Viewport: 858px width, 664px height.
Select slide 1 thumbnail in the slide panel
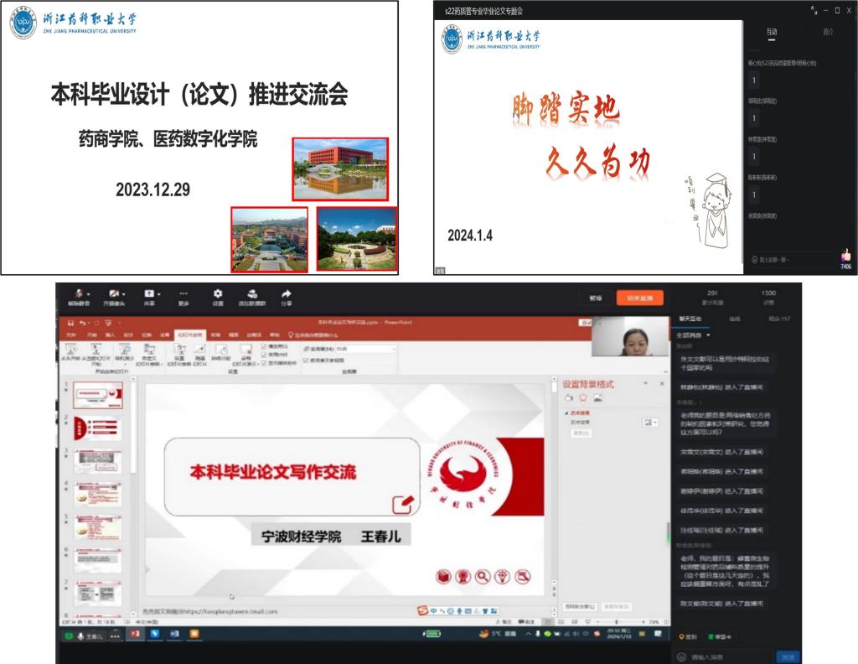coord(98,395)
